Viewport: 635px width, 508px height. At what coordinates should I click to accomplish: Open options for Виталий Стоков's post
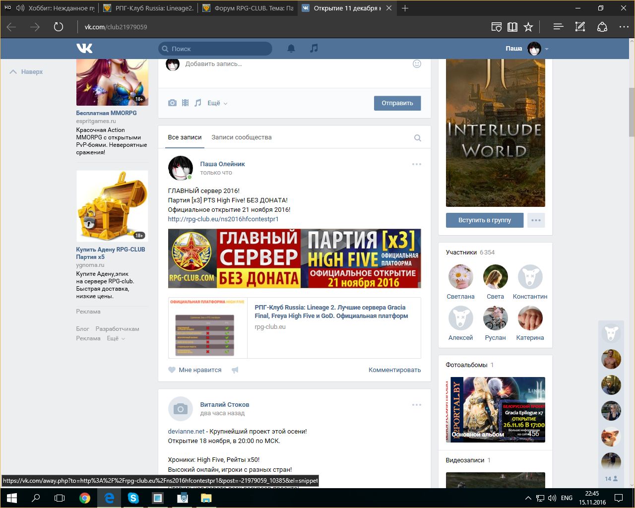click(417, 404)
